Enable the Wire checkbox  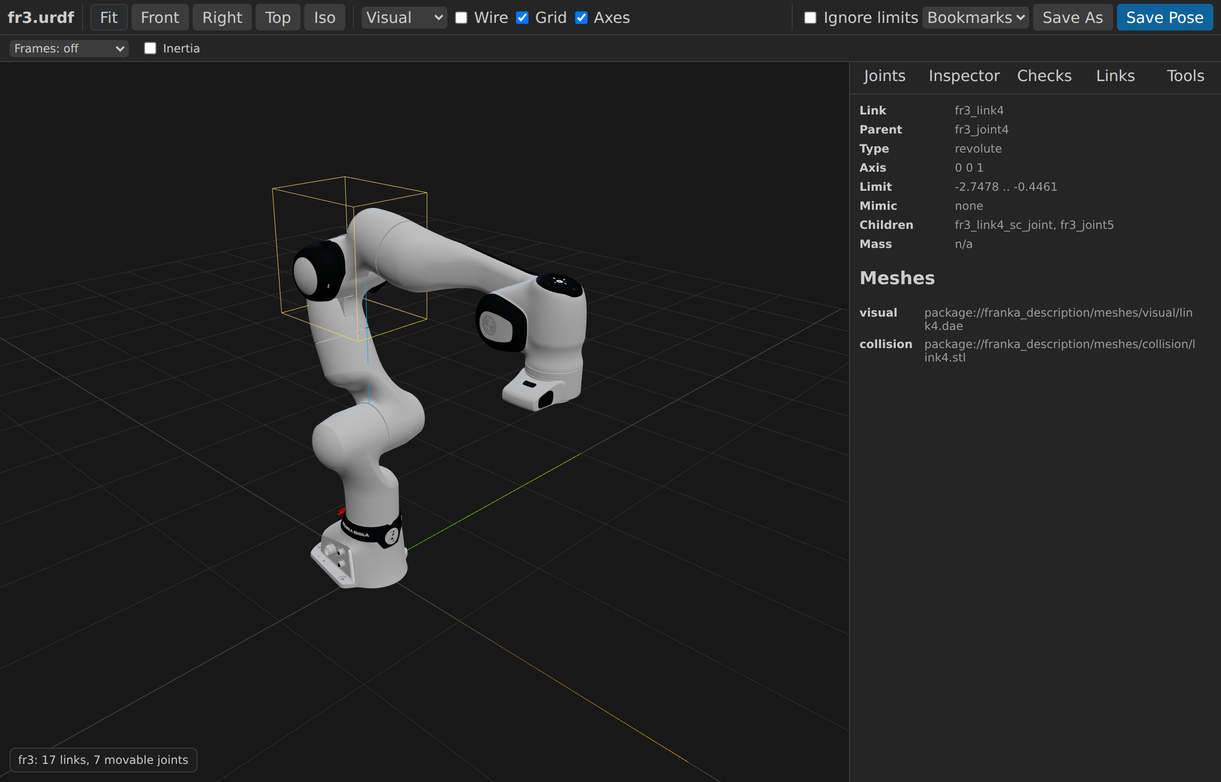pyautogui.click(x=461, y=18)
